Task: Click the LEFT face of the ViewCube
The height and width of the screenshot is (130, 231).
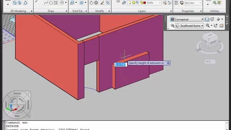Action: click(x=206, y=42)
